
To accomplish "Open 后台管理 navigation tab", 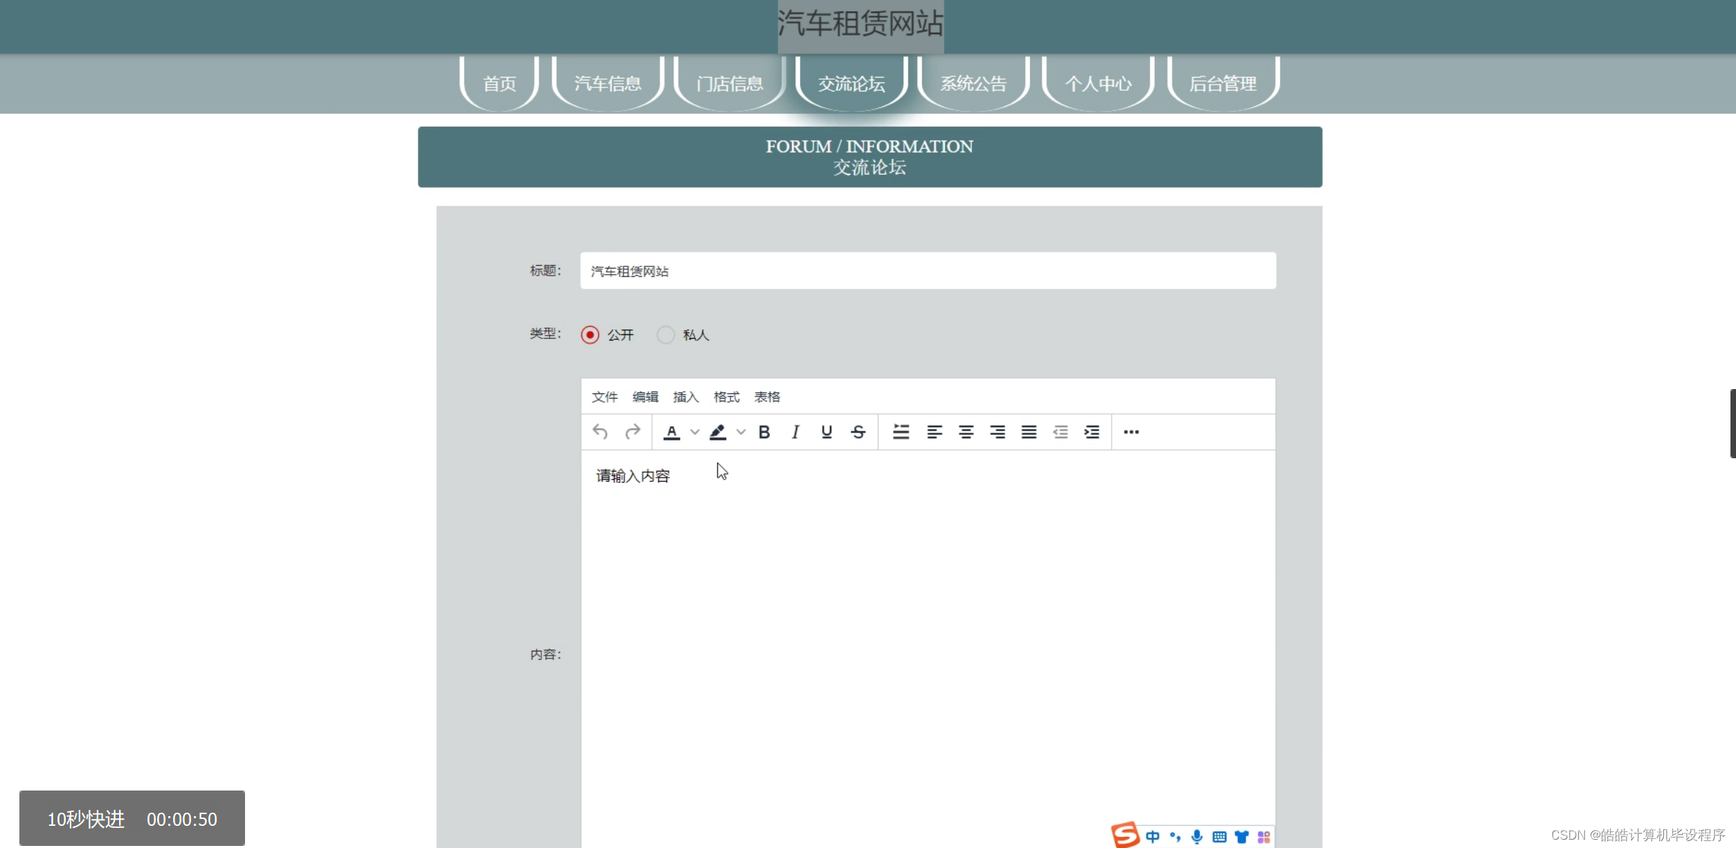I will tap(1223, 83).
